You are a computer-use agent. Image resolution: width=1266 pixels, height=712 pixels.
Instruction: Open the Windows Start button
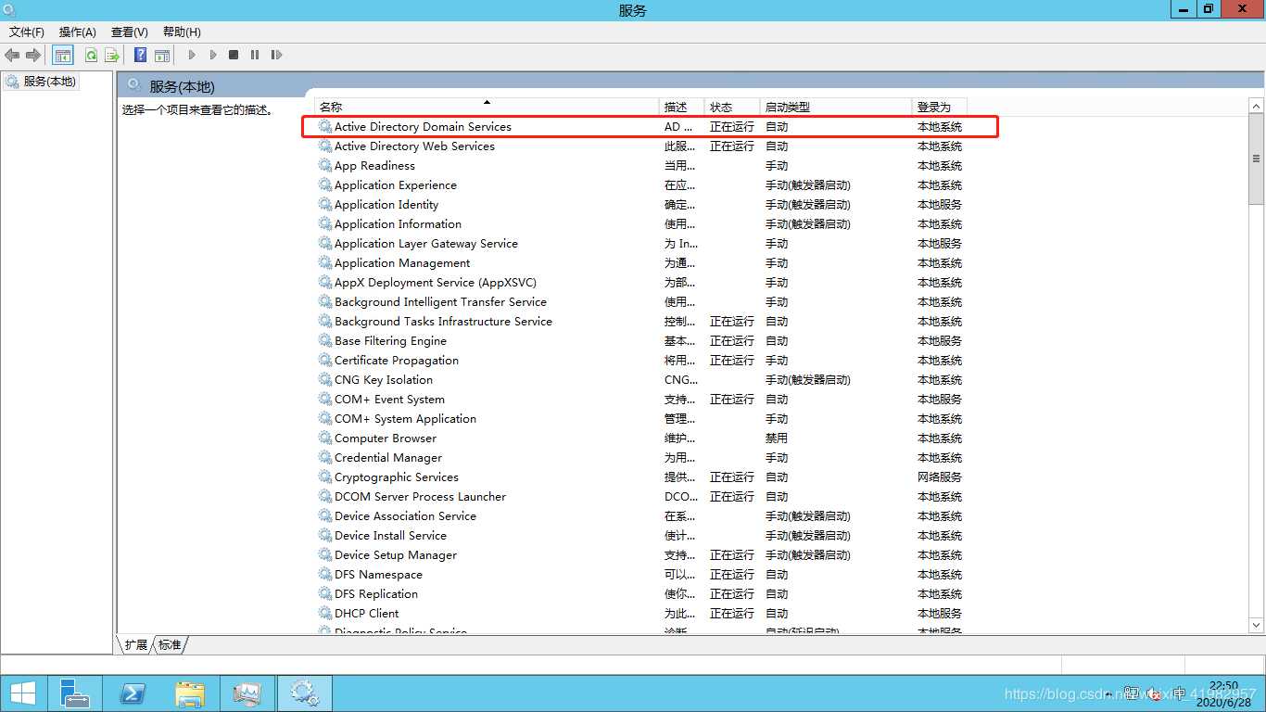[x=23, y=693]
